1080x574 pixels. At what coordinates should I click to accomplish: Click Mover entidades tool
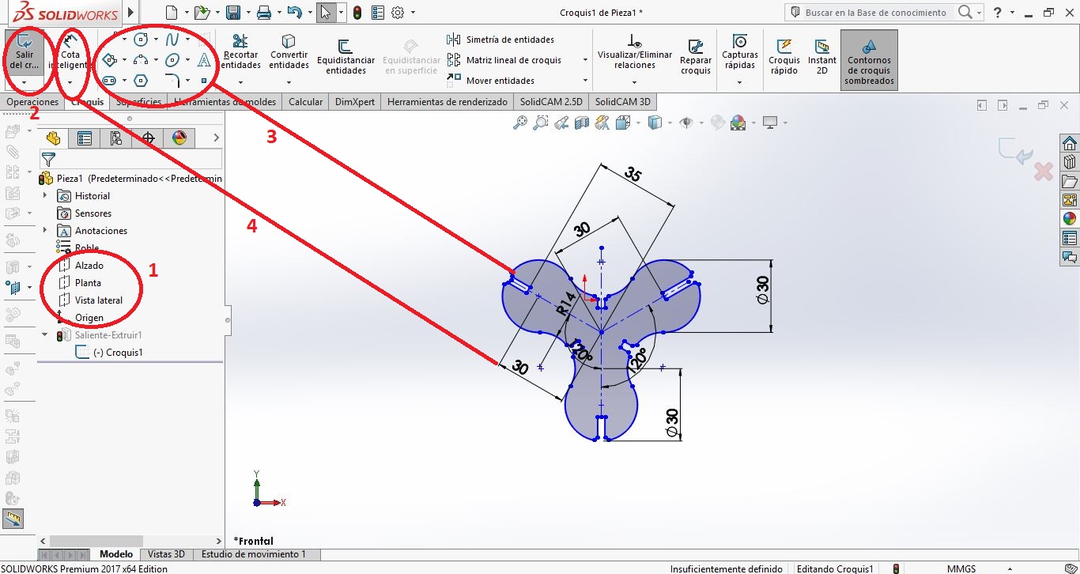coord(491,81)
